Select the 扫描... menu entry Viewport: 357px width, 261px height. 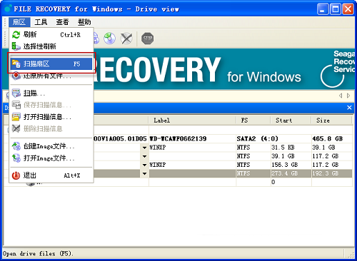click(x=51, y=93)
